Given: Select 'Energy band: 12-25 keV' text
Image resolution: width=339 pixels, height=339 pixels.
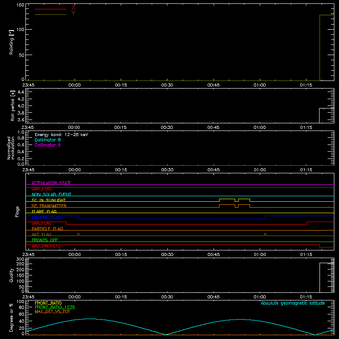Looking at the screenshot, I should [61, 135].
